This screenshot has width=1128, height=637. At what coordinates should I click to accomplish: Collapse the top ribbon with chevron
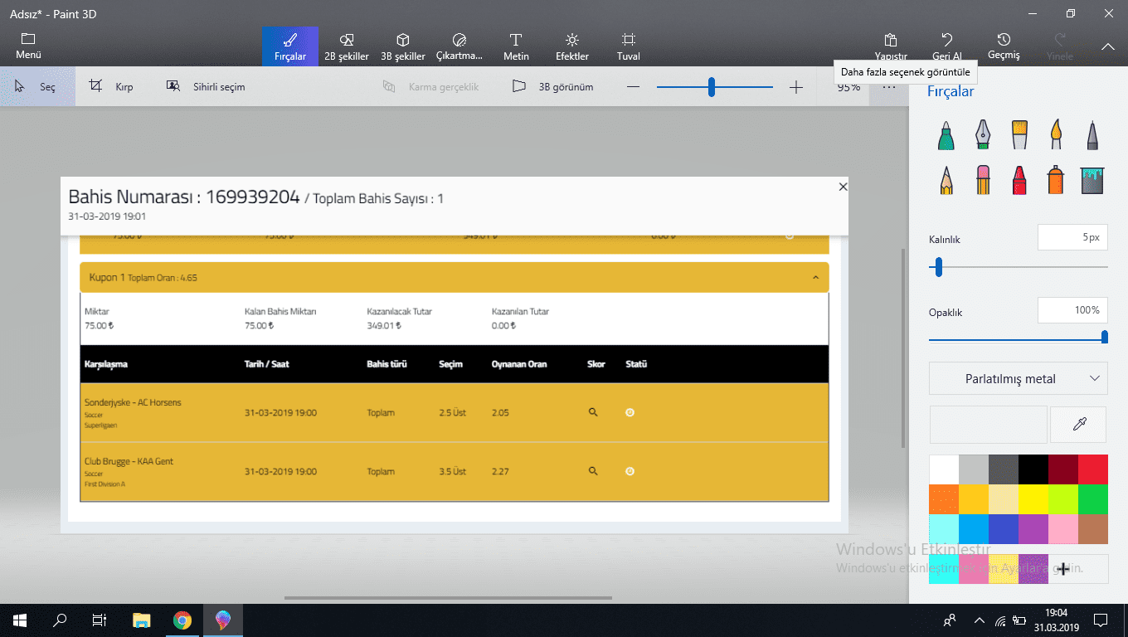point(1108,47)
